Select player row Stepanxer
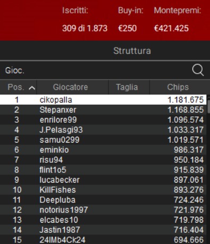 pyautogui.click(x=103, y=109)
